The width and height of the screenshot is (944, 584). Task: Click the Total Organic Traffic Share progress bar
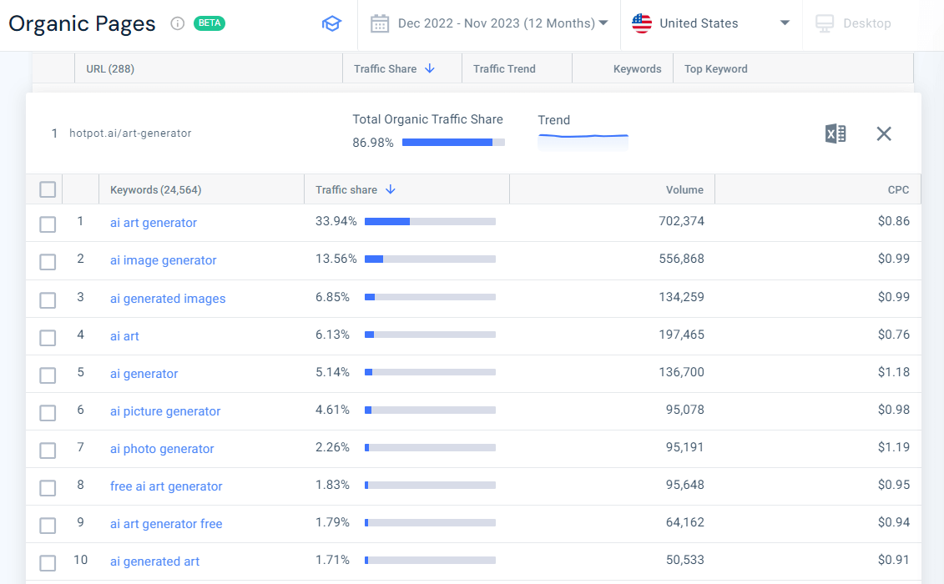pyautogui.click(x=453, y=143)
